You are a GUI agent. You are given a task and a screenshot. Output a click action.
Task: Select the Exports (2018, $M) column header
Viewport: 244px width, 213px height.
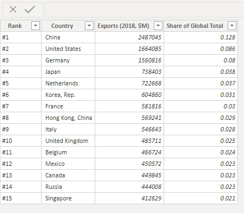tap(124, 26)
